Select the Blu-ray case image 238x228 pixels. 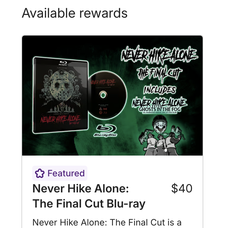(61, 95)
